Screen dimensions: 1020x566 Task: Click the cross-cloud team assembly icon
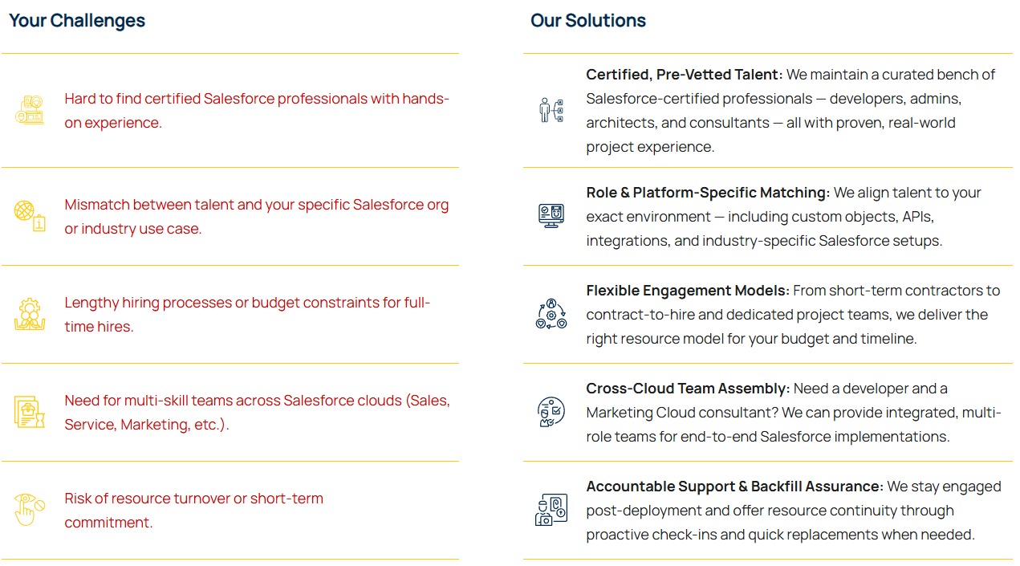[x=551, y=412]
